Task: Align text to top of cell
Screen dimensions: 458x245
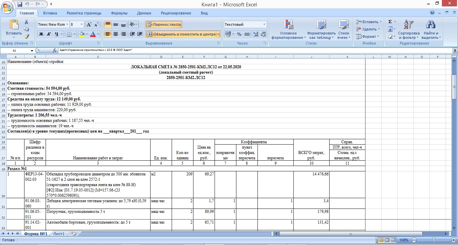Action: 108,24
